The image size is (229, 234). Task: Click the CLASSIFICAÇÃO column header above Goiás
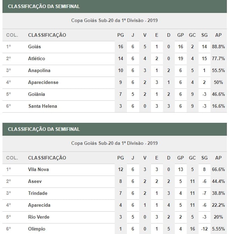[47, 35]
